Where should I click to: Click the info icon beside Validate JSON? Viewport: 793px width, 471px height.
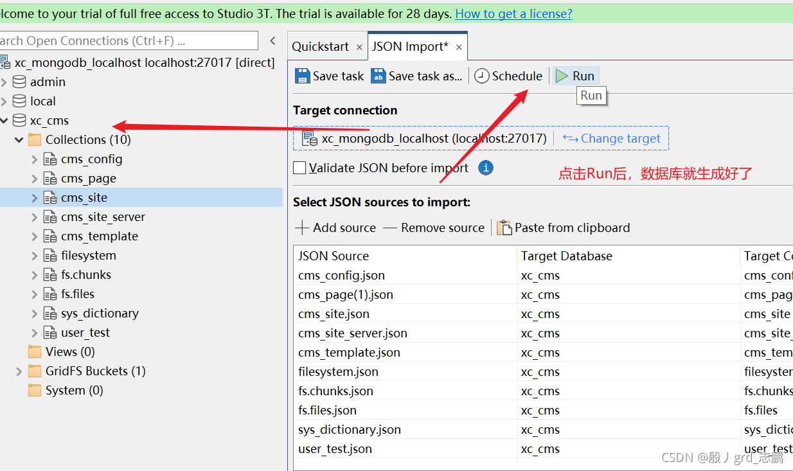(486, 168)
